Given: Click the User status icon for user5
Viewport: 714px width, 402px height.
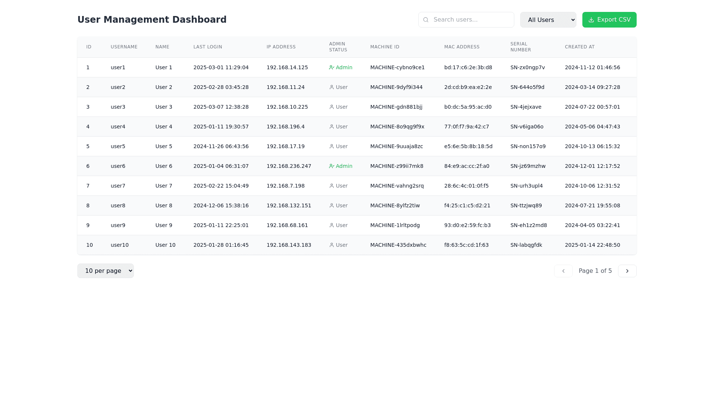Looking at the screenshot, I should [332, 146].
